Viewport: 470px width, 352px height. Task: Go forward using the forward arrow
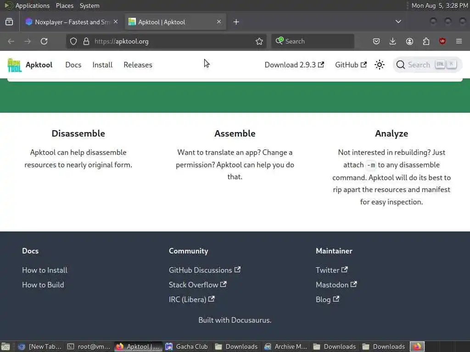(x=28, y=41)
